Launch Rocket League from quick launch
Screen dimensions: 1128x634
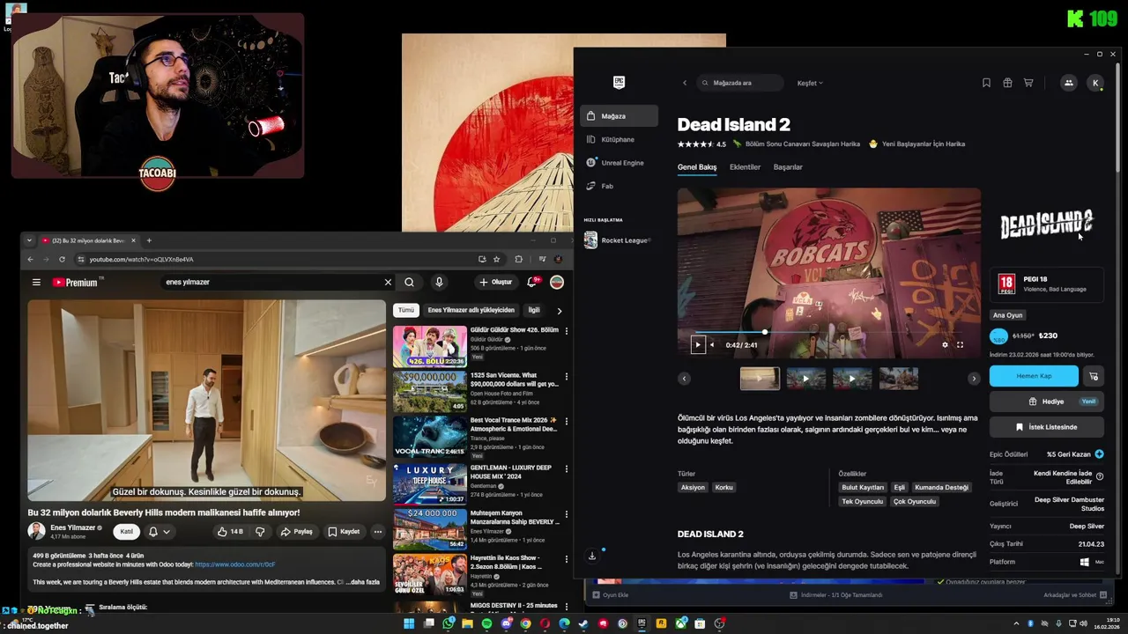[619, 240]
